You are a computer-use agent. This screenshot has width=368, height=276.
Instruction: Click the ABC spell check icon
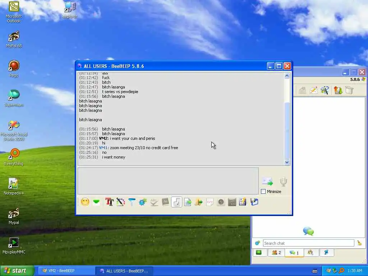pos(154,202)
